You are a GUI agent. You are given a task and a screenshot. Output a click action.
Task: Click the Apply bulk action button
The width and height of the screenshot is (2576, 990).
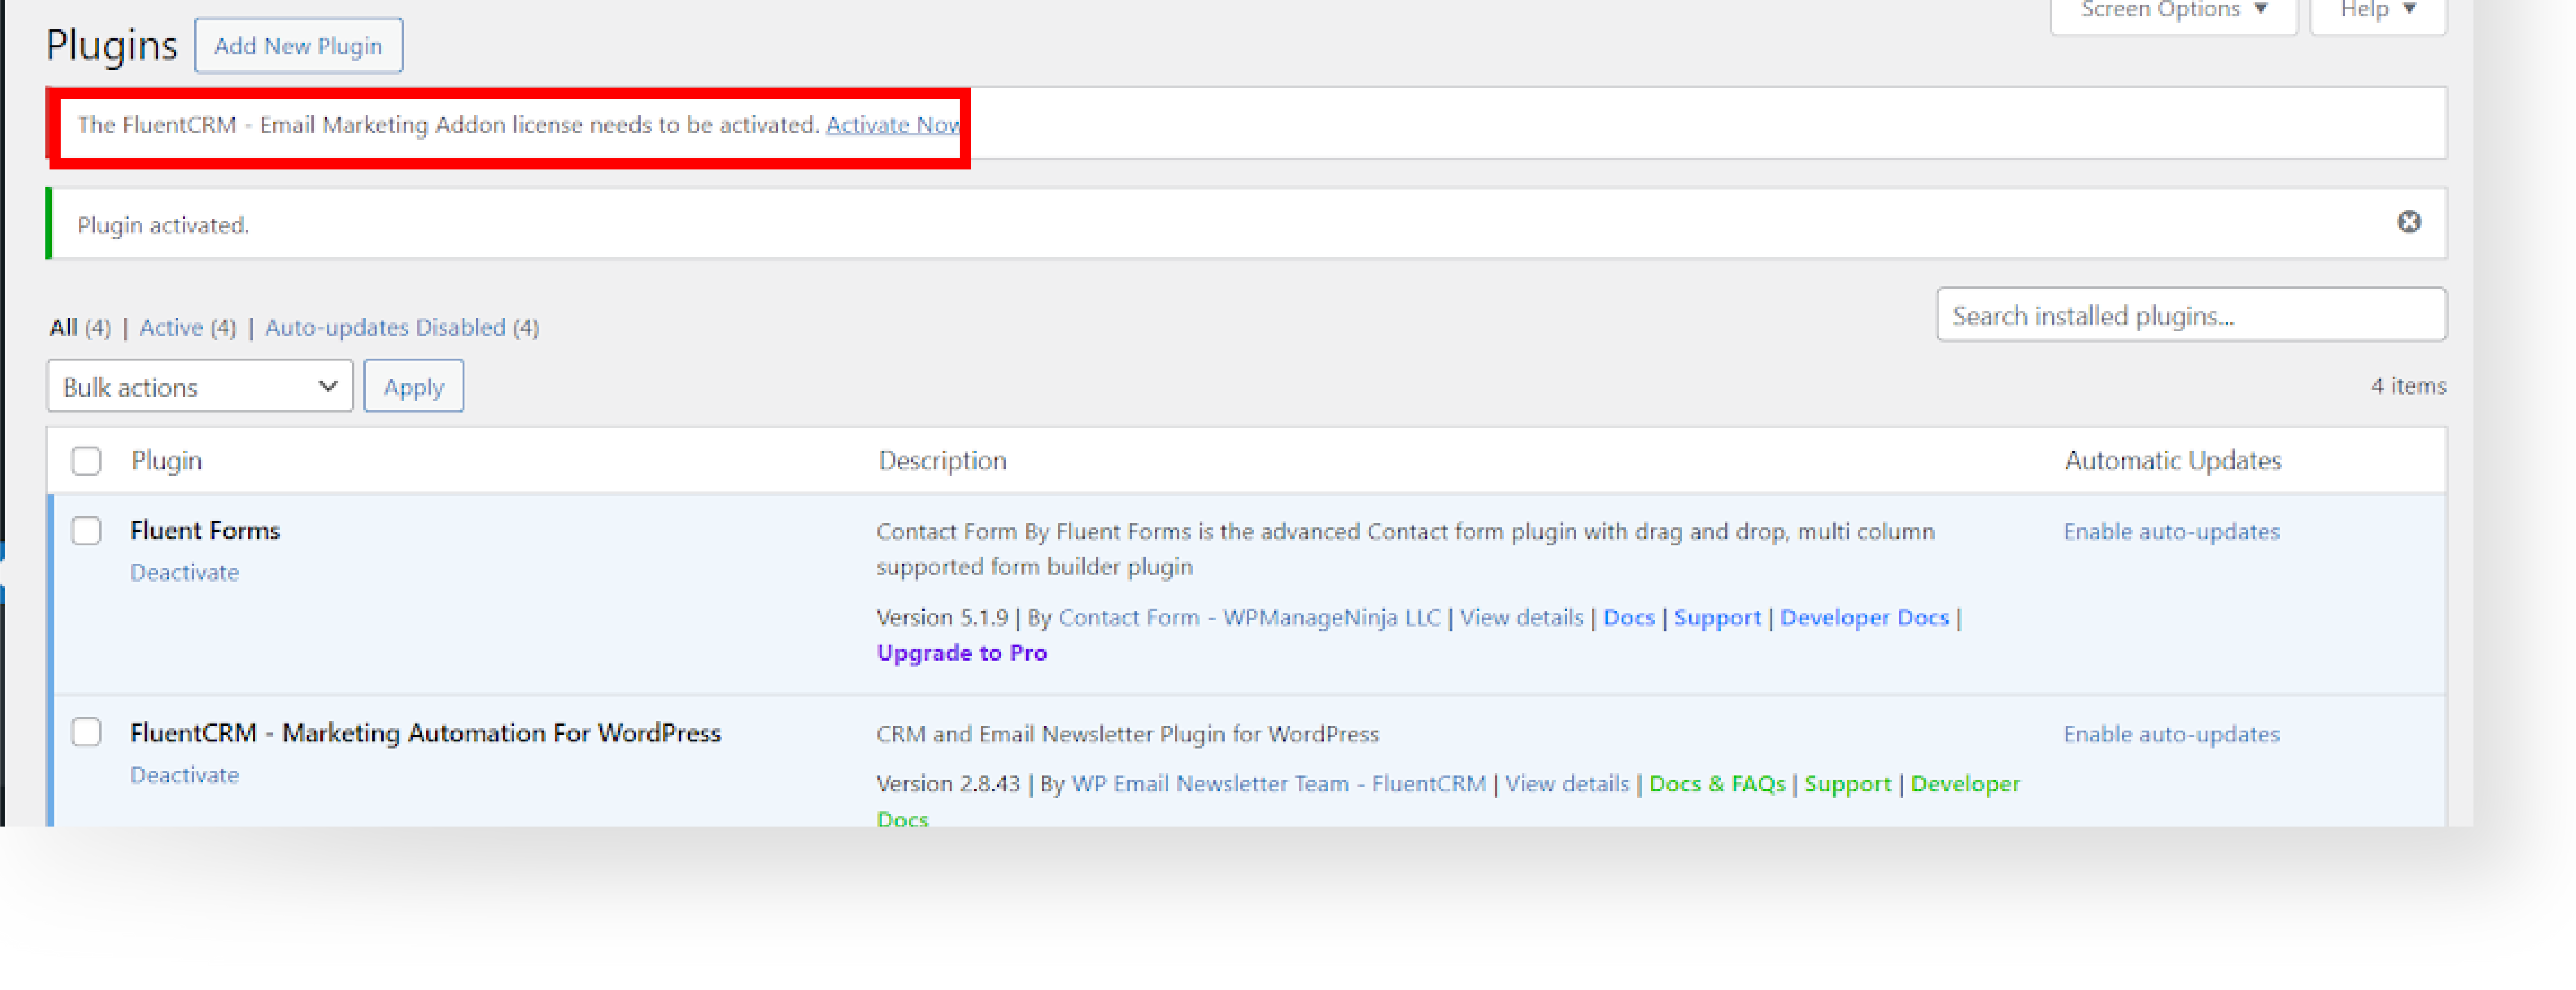tap(413, 386)
